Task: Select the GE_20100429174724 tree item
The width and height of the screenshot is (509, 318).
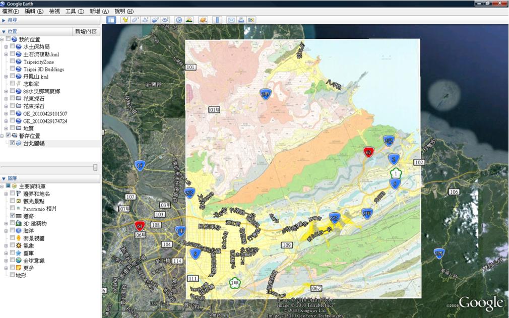Action: (45, 121)
